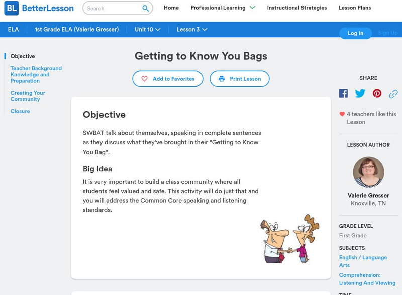This screenshot has width=402, height=295.
Task: Click the Search input field
Action: tap(114, 8)
